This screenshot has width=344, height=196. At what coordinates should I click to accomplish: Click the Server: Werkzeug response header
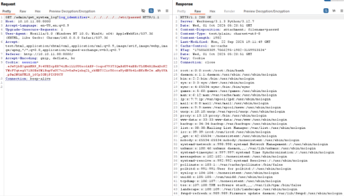[x=217, y=21]
